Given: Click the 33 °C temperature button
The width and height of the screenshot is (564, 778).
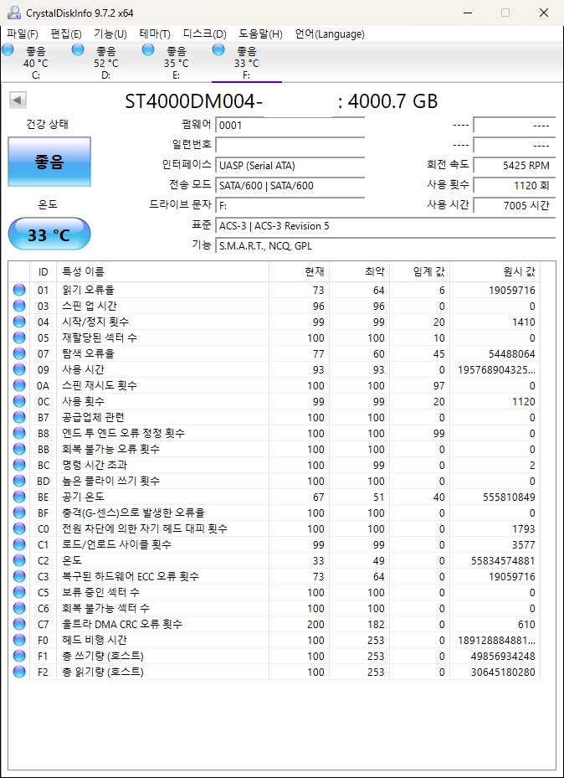Looking at the screenshot, I should (x=49, y=234).
